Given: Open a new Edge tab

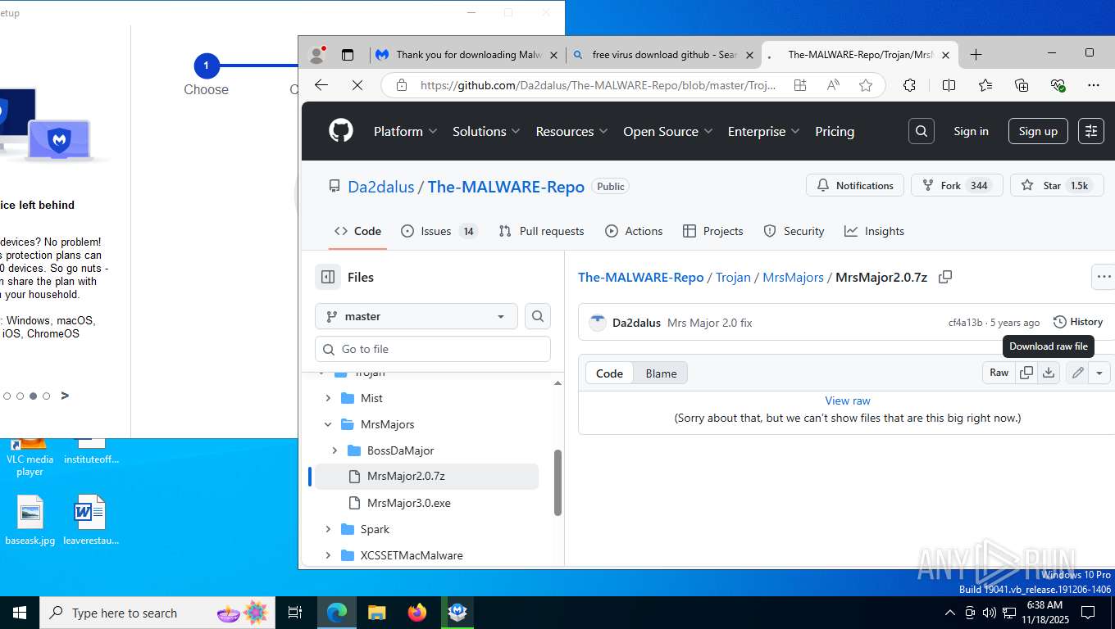Looking at the screenshot, I should [976, 55].
